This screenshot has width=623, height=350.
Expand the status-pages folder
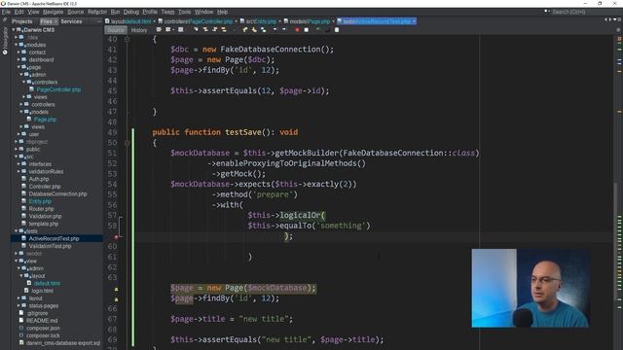pos(18,305)
